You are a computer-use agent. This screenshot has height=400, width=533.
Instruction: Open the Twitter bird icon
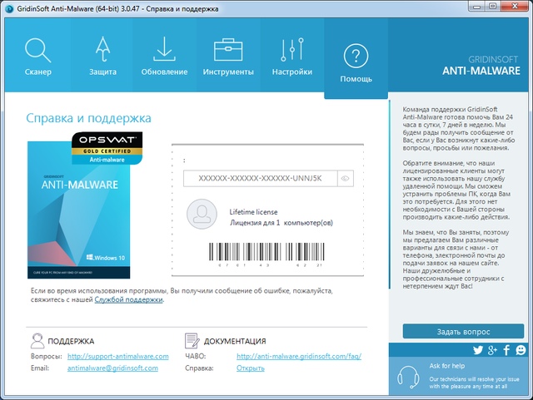coord(478,350)
